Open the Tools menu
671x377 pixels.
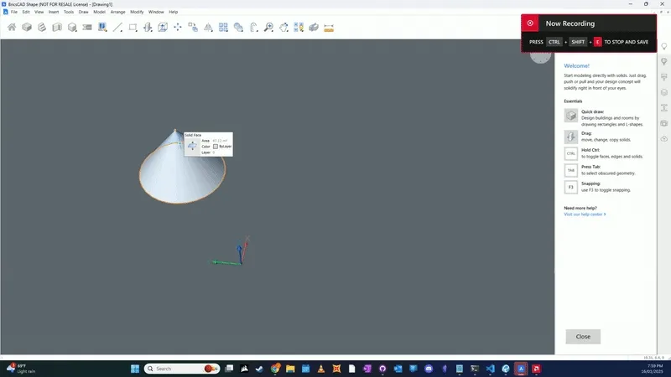[69, 12]
